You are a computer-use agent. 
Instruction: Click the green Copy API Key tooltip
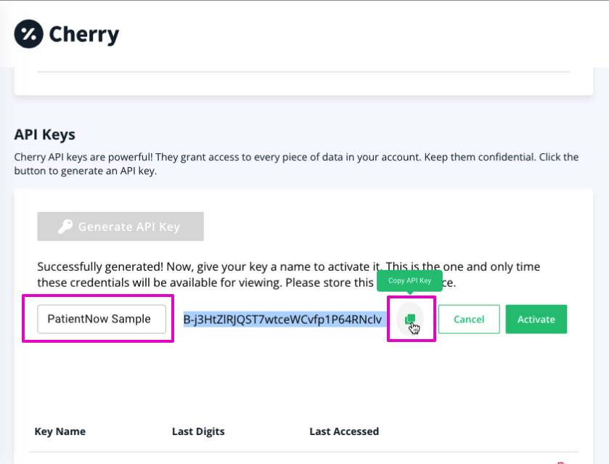pos(409,280)
